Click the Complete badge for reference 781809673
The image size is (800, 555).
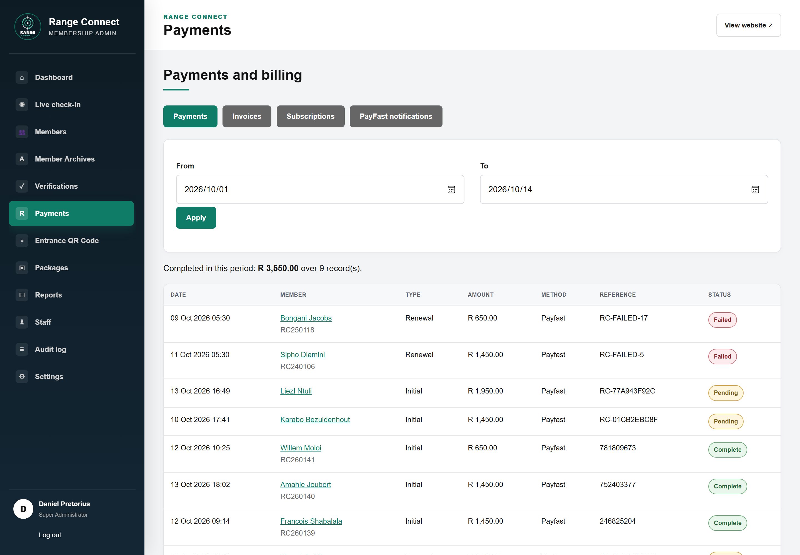[727, 450]
